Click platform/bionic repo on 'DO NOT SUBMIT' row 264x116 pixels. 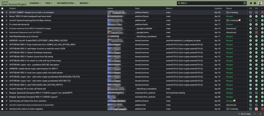(x=142, y=12)
